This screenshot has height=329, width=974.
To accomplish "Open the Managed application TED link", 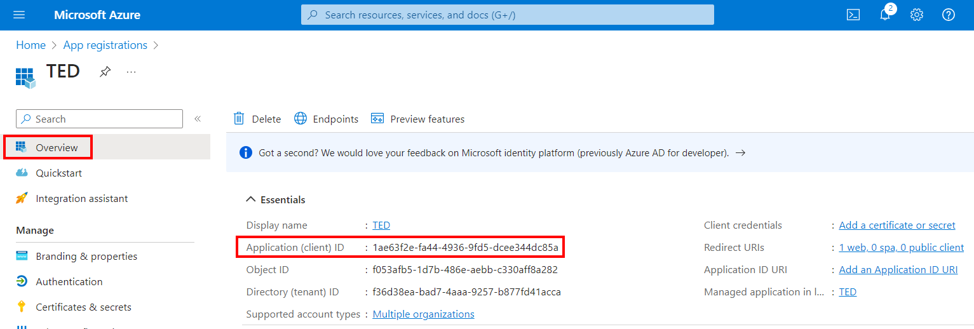I will [848, 292].
